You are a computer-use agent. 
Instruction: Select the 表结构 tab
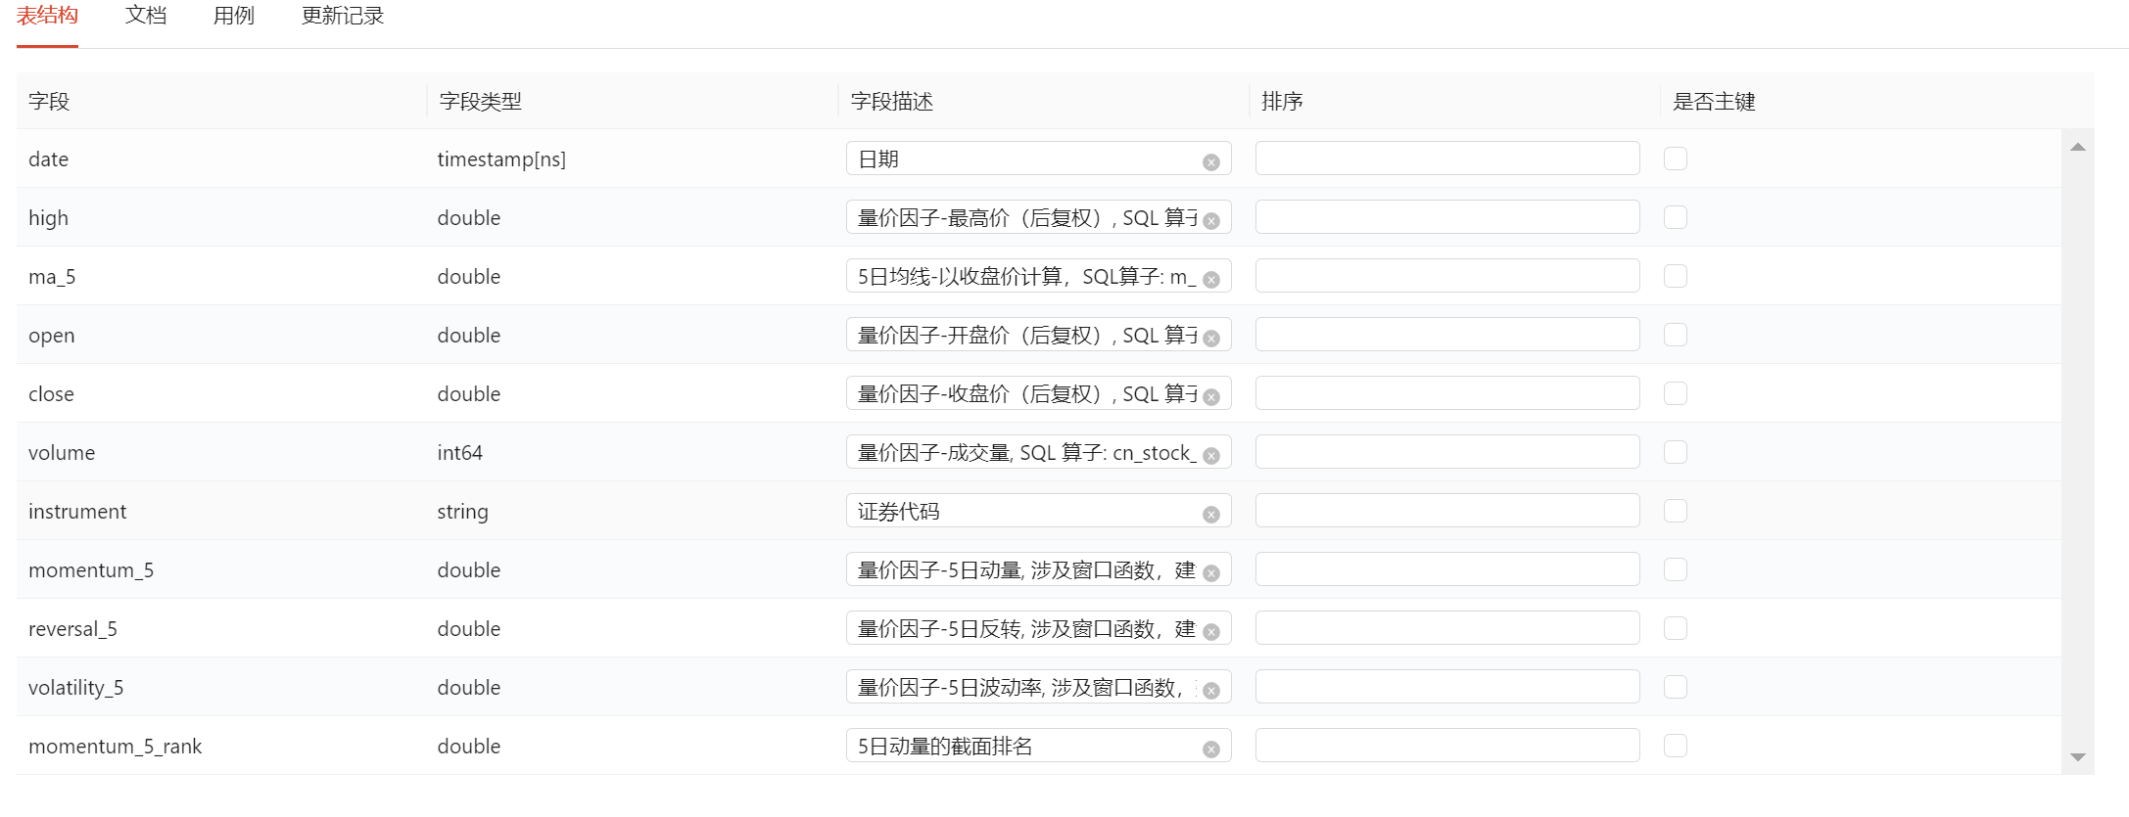pyautogui.click(x=47, y=16)
